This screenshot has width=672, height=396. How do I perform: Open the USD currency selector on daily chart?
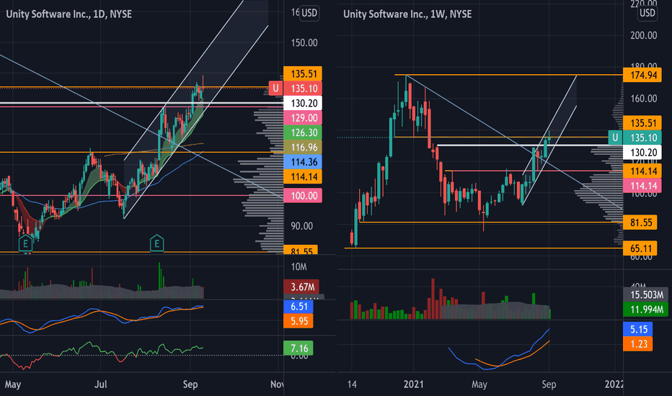pyautogui.click(x=309, y=13)
